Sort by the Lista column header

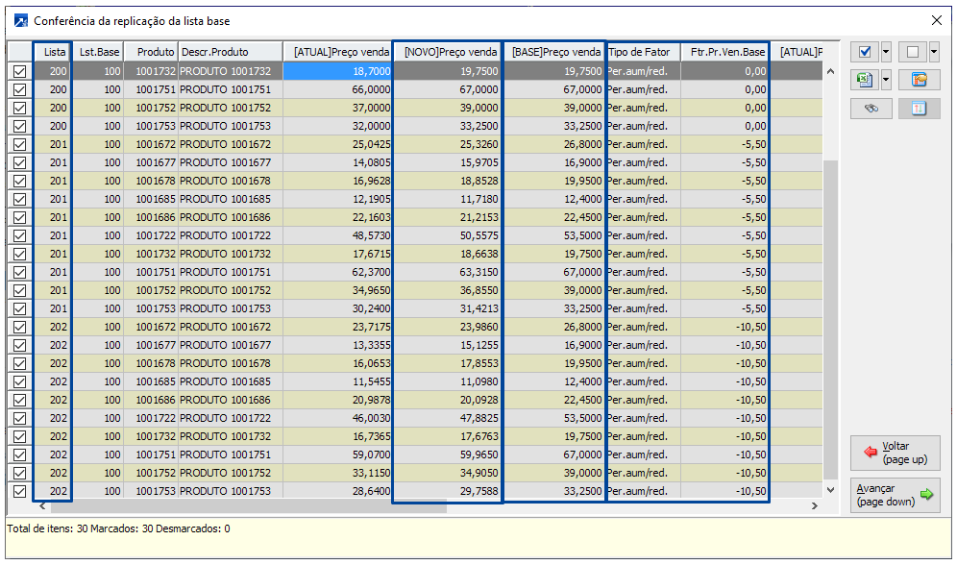coord(55,52)
